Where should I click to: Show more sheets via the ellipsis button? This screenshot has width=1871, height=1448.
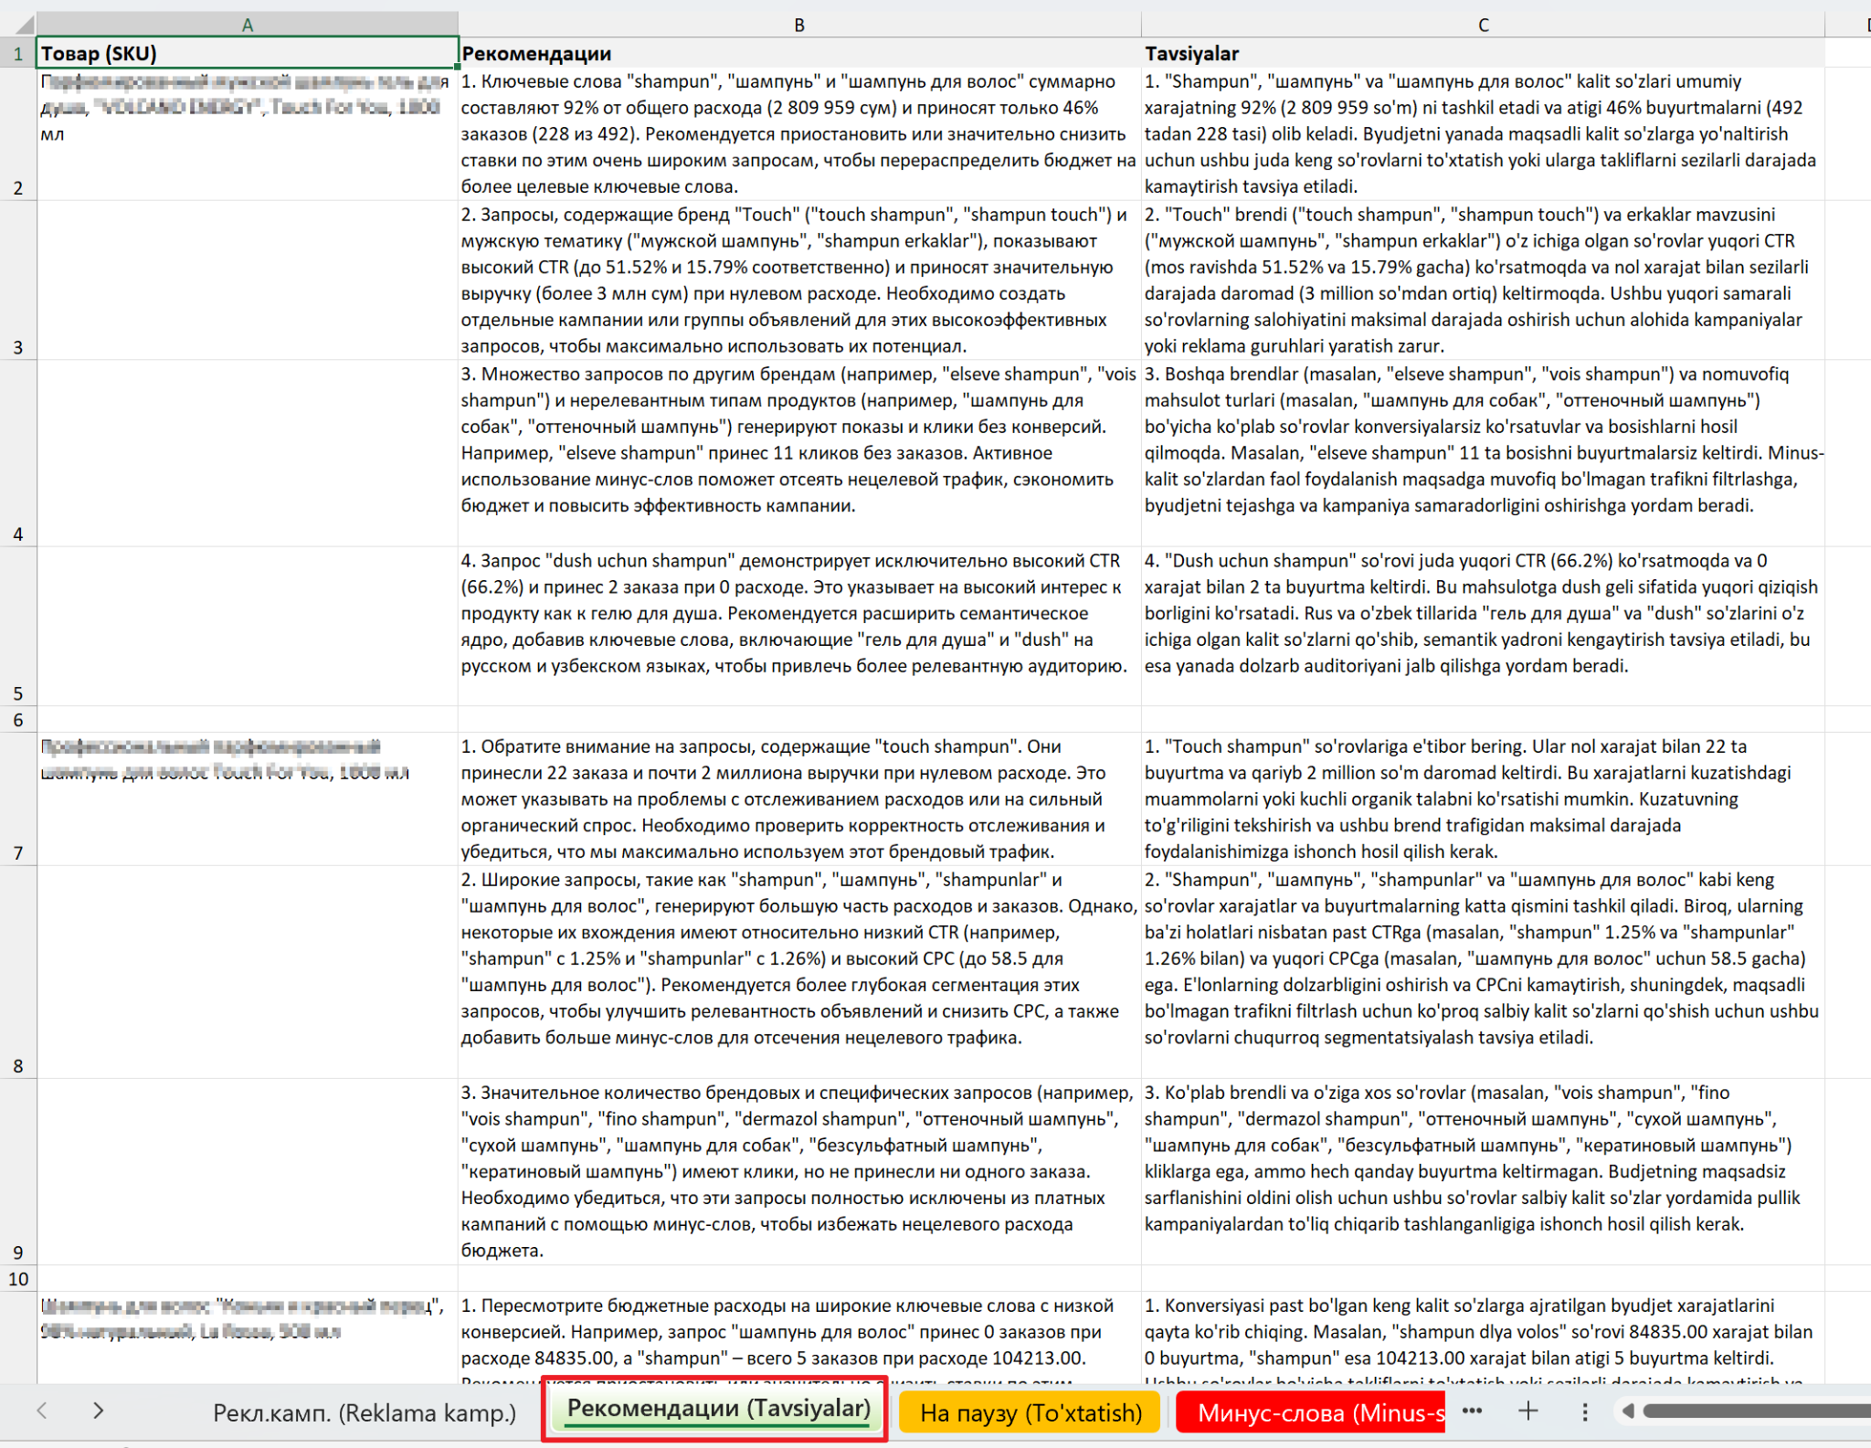coord(1472,1411)
